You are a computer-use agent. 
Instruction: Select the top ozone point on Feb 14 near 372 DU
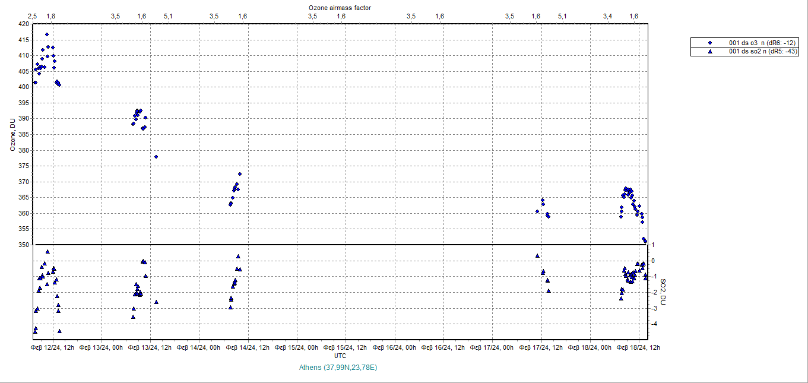(x=240, y=174)
